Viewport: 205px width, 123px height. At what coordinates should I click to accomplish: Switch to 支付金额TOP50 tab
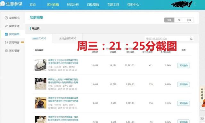[68, 39]
